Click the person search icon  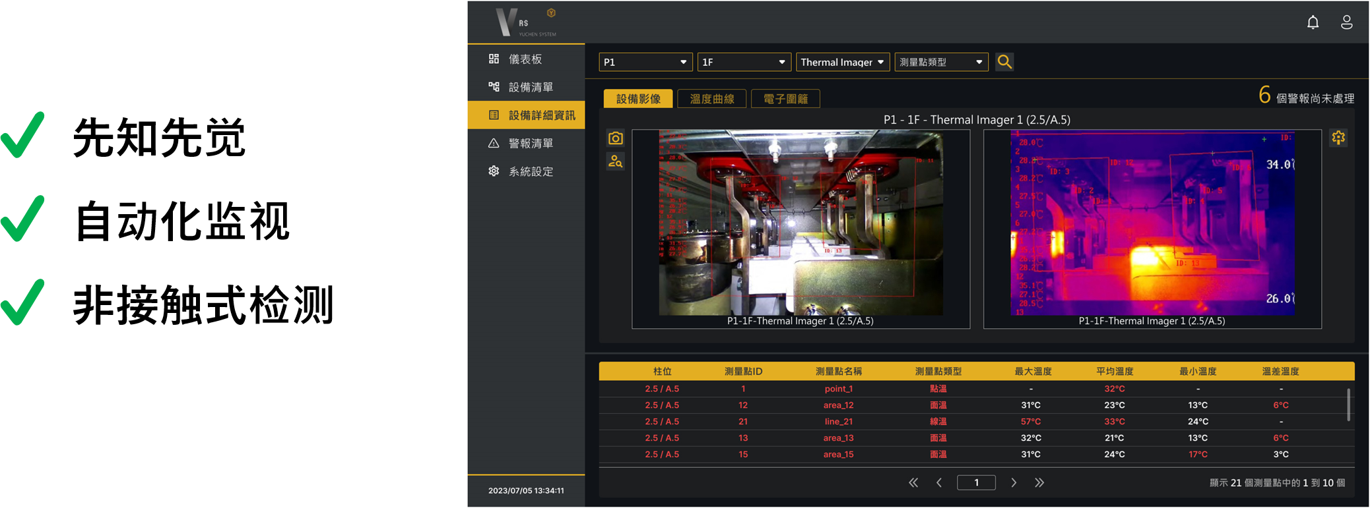tap(615, 161)
